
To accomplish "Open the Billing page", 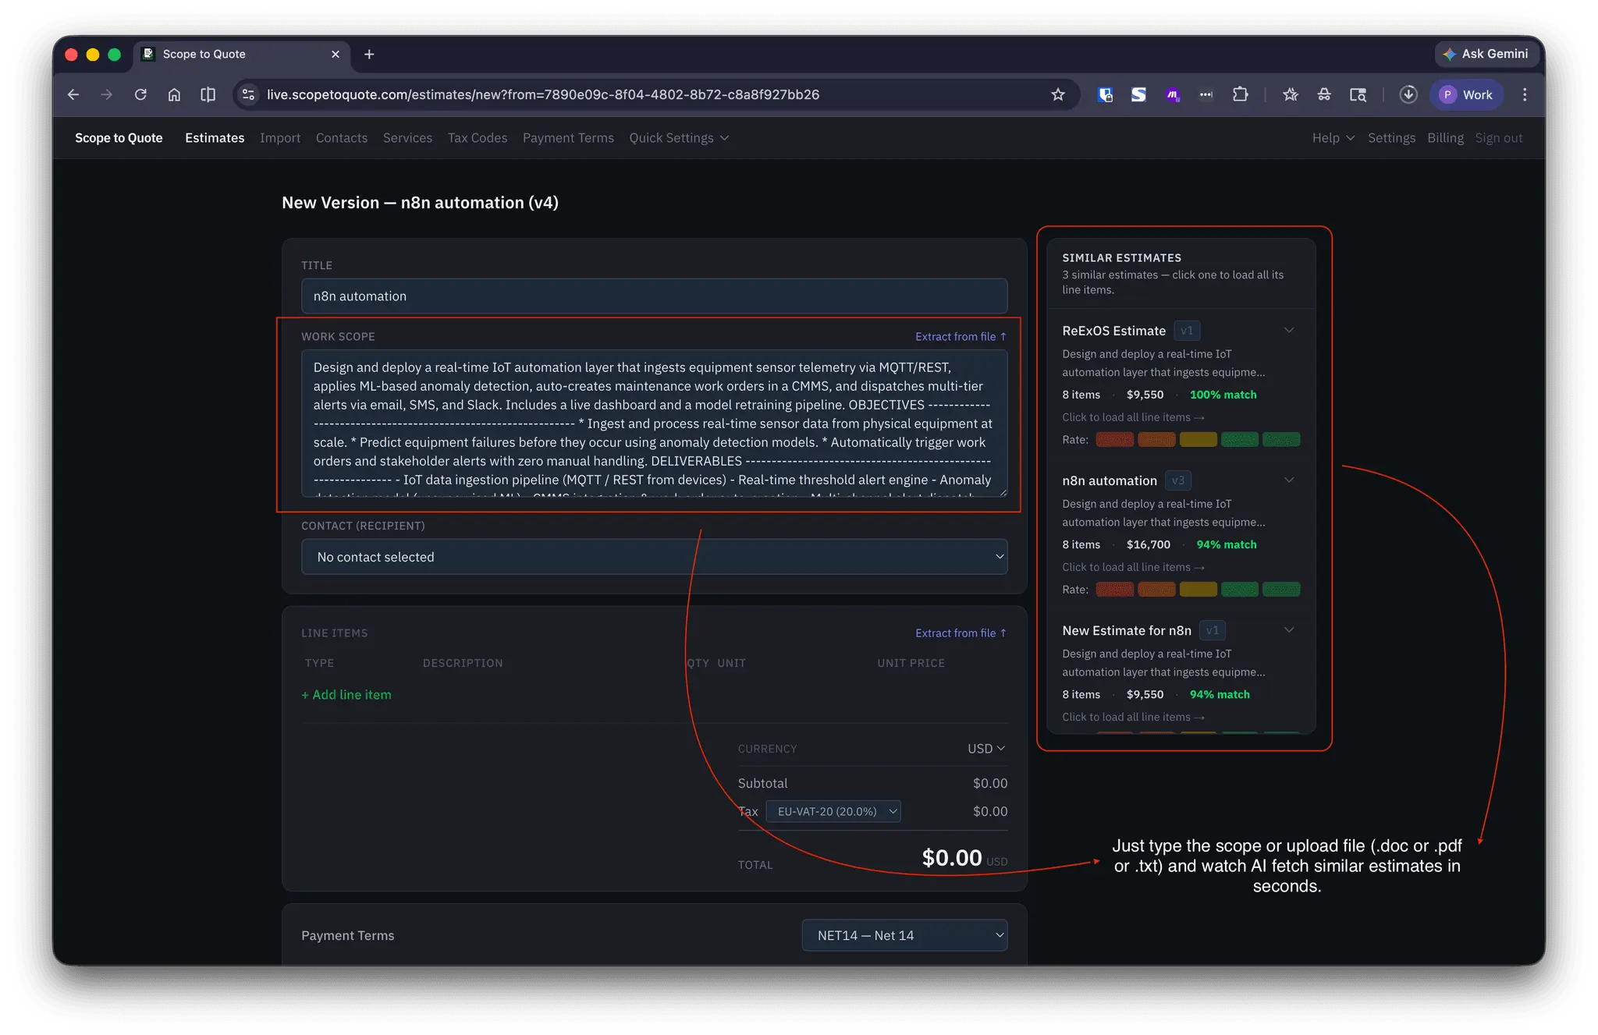I will (x=1445, y=138).
